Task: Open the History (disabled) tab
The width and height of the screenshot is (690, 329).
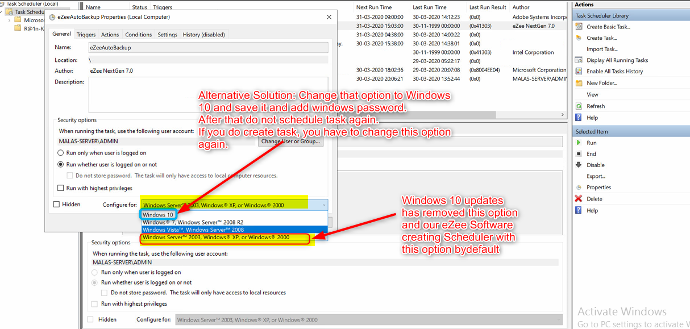Action: point(204,35)
